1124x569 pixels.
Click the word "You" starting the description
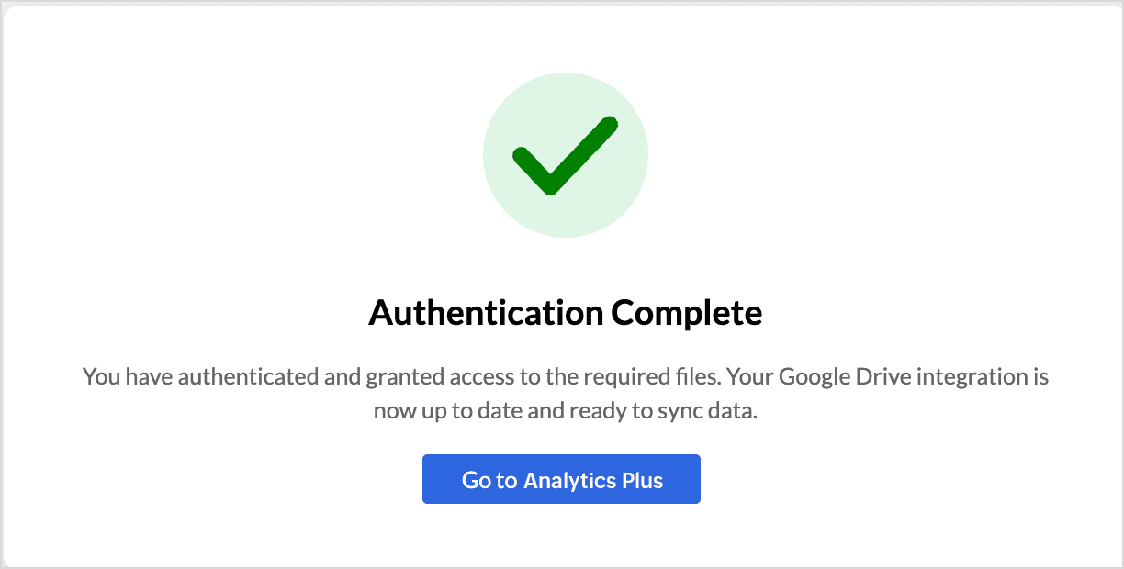100,376
